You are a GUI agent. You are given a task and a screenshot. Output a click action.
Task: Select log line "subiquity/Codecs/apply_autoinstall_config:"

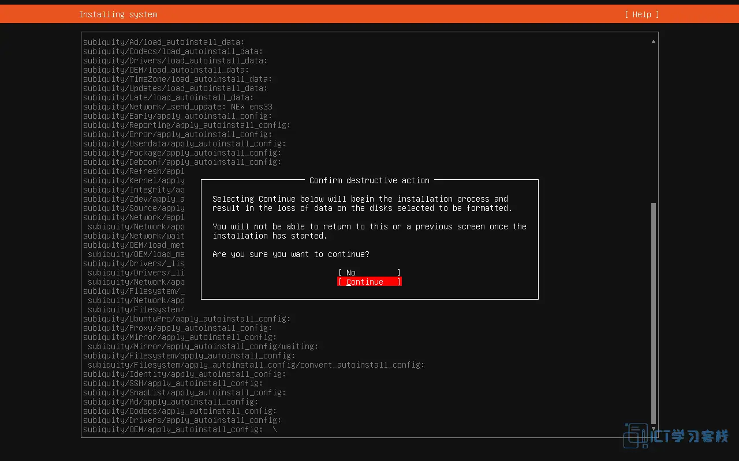pos(180,411)
